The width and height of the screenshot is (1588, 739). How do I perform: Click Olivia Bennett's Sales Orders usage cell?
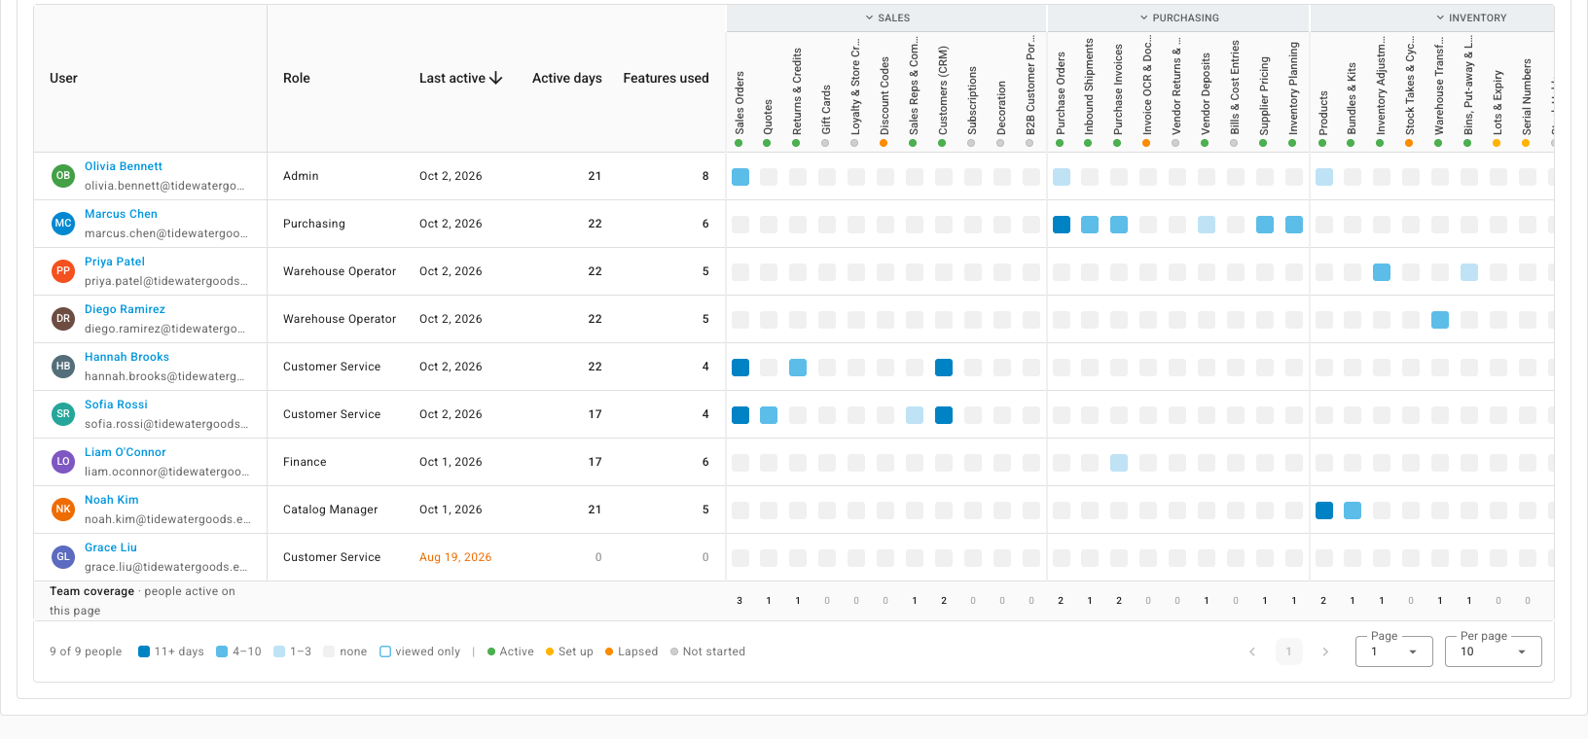click(740, 177)
